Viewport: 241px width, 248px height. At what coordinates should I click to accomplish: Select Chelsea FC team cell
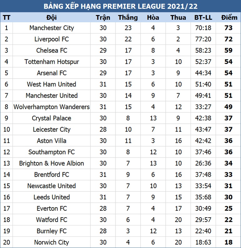tap(52, 50)
